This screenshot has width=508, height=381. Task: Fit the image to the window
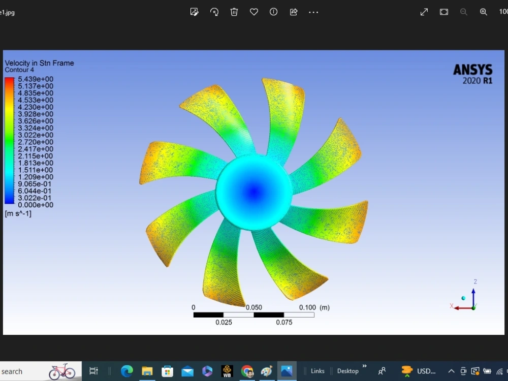[x=443, y=12]
